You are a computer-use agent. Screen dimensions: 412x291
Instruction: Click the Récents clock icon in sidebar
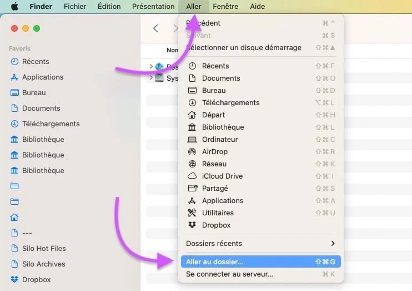click(x=14, y=62)
